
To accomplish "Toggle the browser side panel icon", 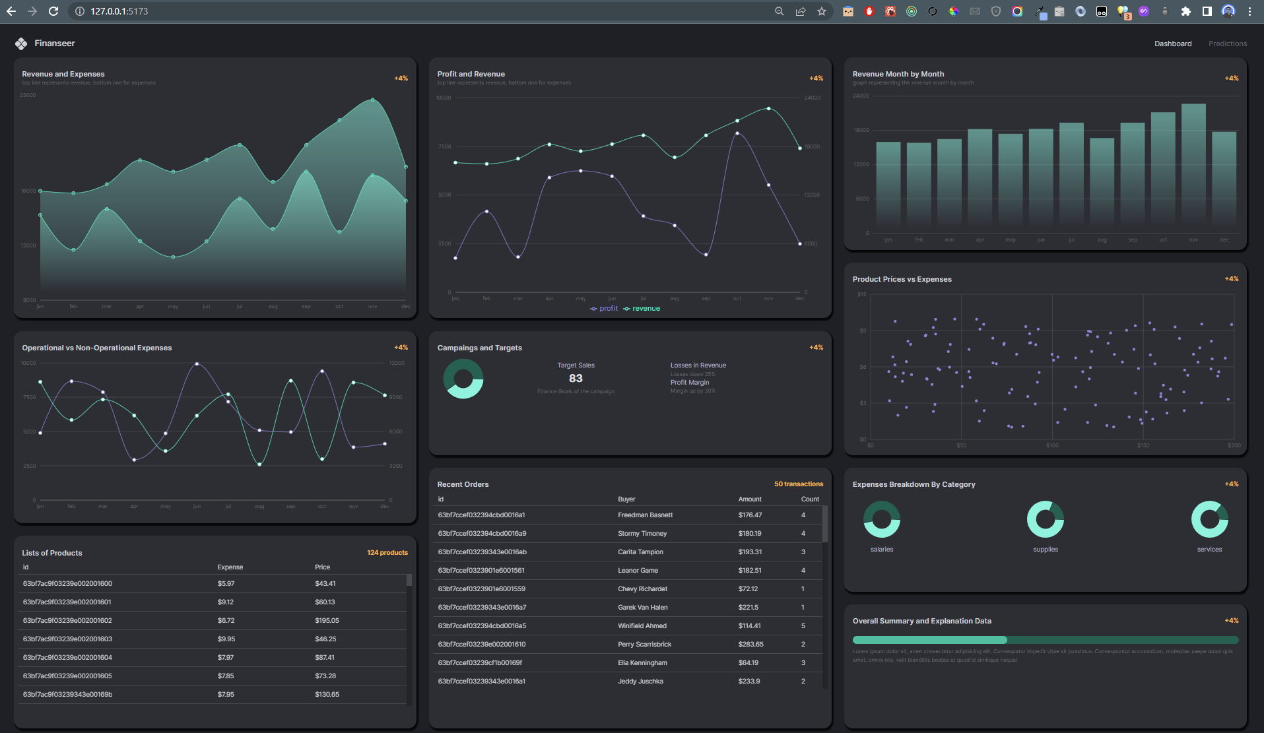I will point(1207,11).
